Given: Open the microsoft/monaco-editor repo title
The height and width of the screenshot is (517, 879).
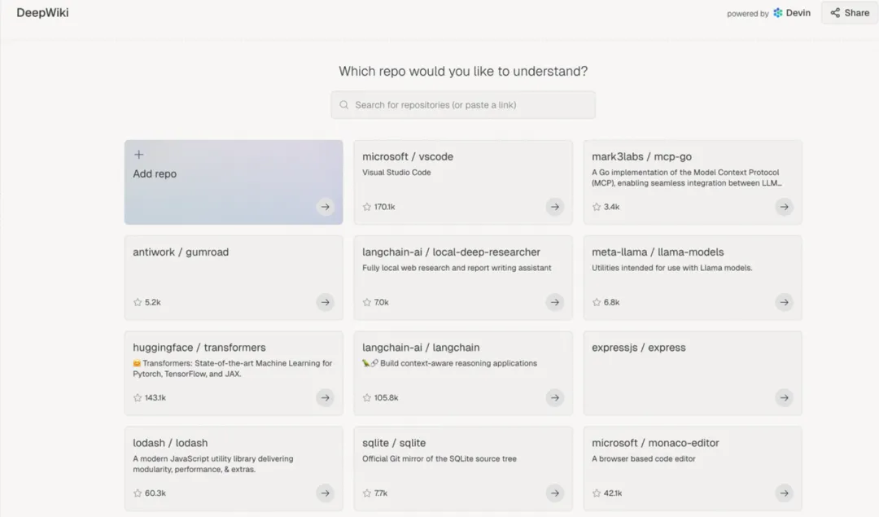Looking at the screenshot, I should click(x=655, y=443).
